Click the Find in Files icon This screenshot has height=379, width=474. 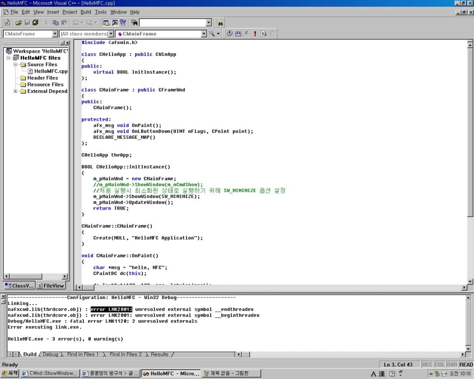click(134, 23)
